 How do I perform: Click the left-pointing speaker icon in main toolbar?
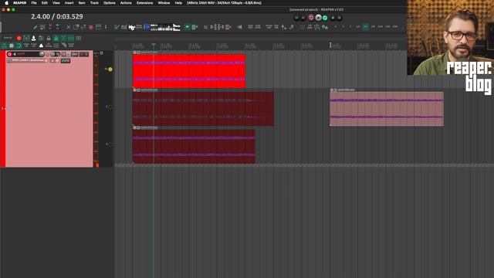coord(239,28)
